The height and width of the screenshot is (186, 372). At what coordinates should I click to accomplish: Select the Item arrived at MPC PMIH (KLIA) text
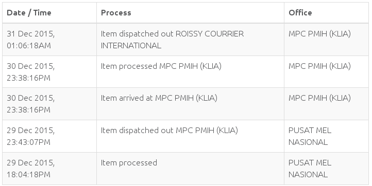[159, 98]
